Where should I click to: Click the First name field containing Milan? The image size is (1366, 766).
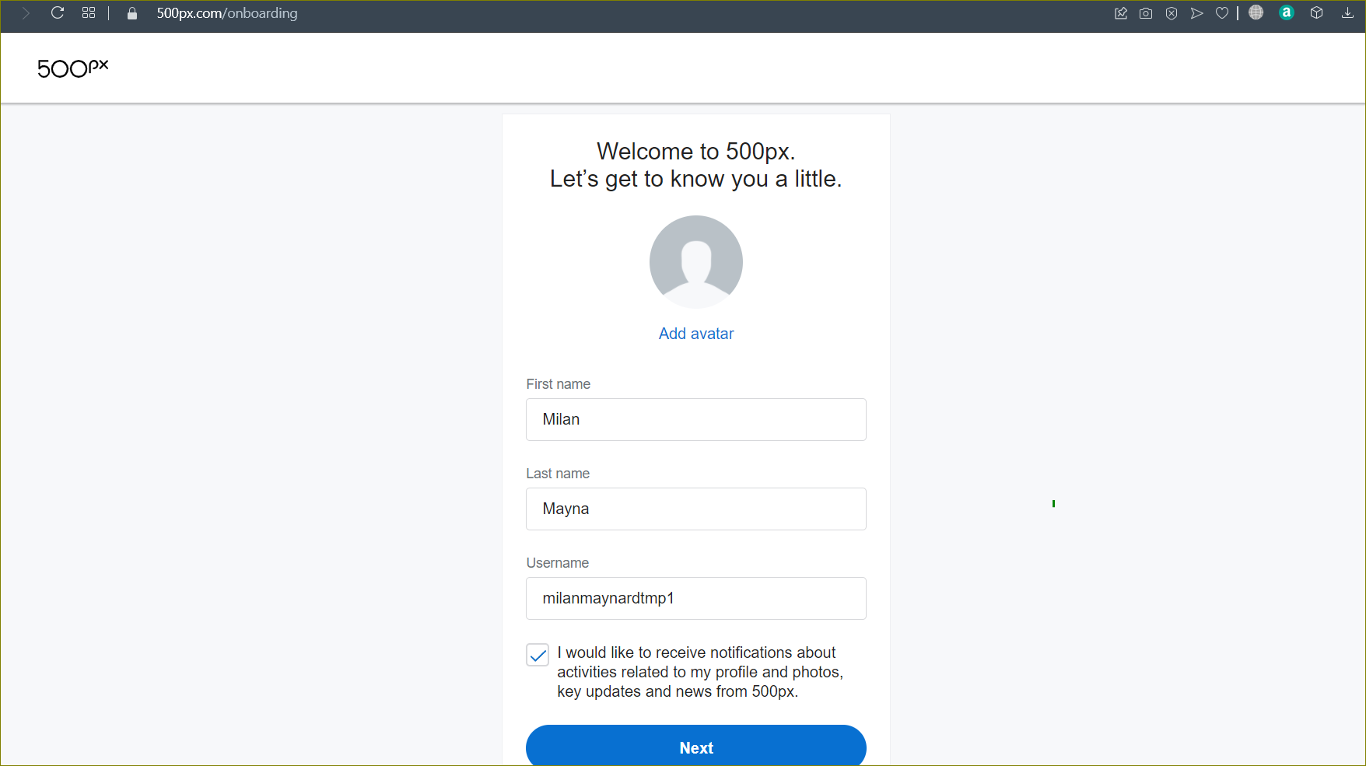[696, 420]
